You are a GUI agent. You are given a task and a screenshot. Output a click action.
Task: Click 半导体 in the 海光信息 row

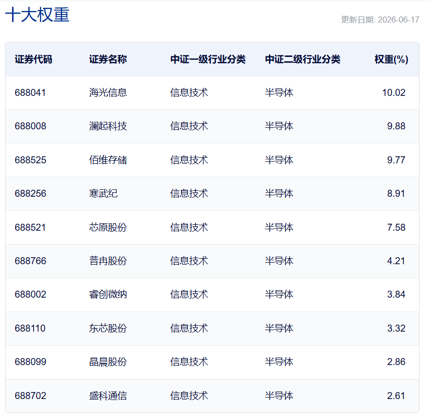(279, 92)
